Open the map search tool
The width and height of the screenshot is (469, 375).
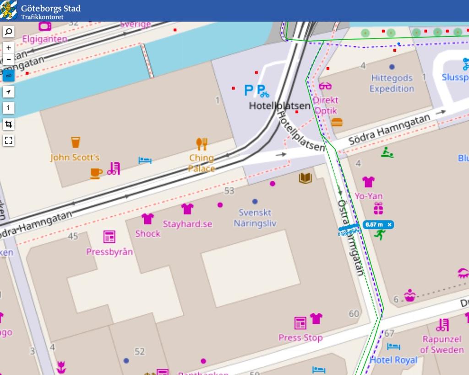coord(8,32)
